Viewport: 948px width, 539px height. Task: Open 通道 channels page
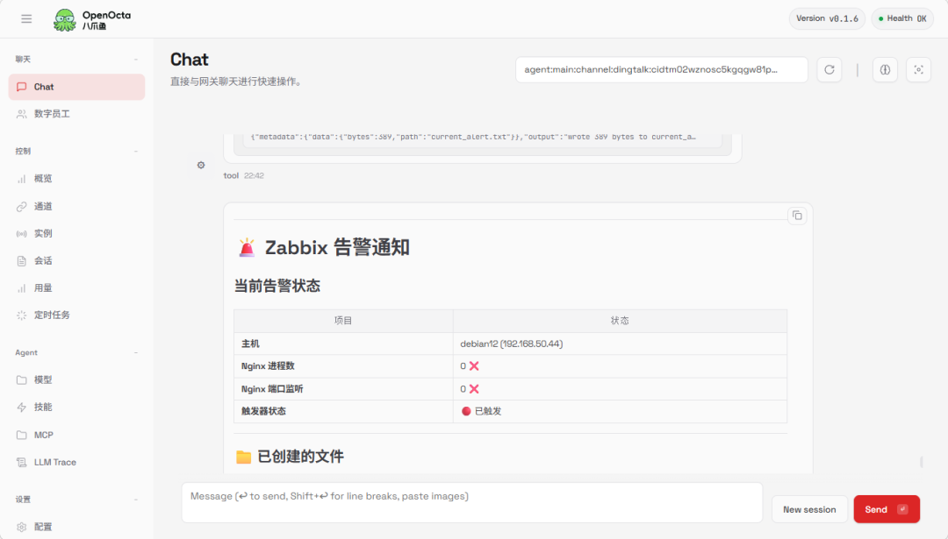click(76, 207)
